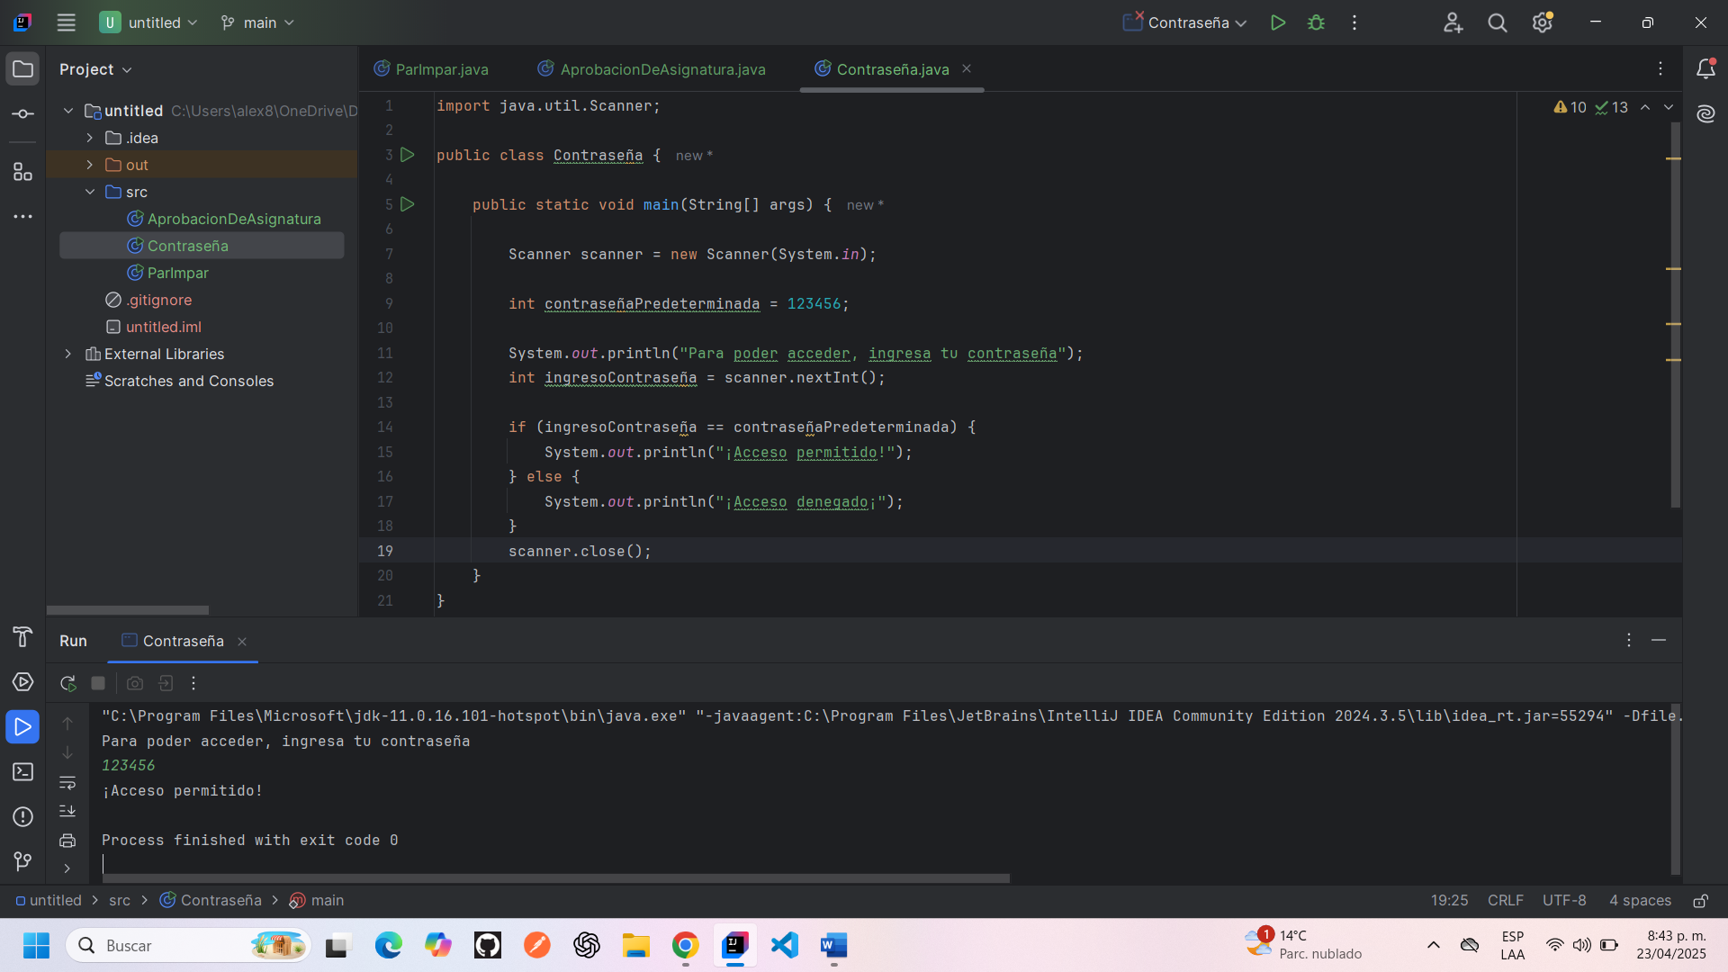Image resolution: width=1728 pixels, height=972 pixels.
Task: Rerun Contraseña in Run panel
Action: pyautogui.click(x=67, y=683)
